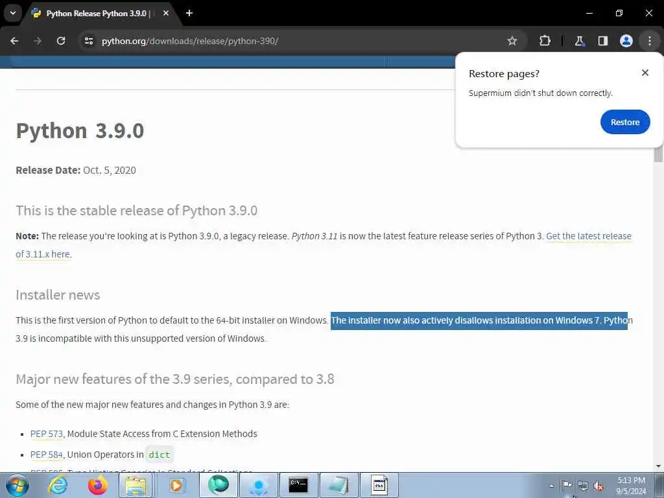Bookmark this page with star icon
664x498 pixels.
[512, 41]
